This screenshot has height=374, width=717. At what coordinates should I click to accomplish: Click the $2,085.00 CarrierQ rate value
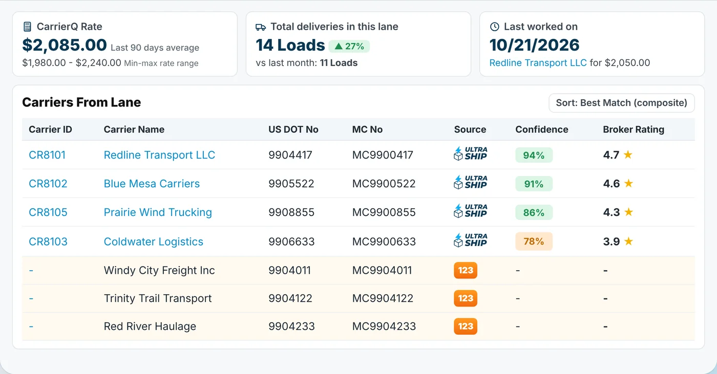point(65,45)
